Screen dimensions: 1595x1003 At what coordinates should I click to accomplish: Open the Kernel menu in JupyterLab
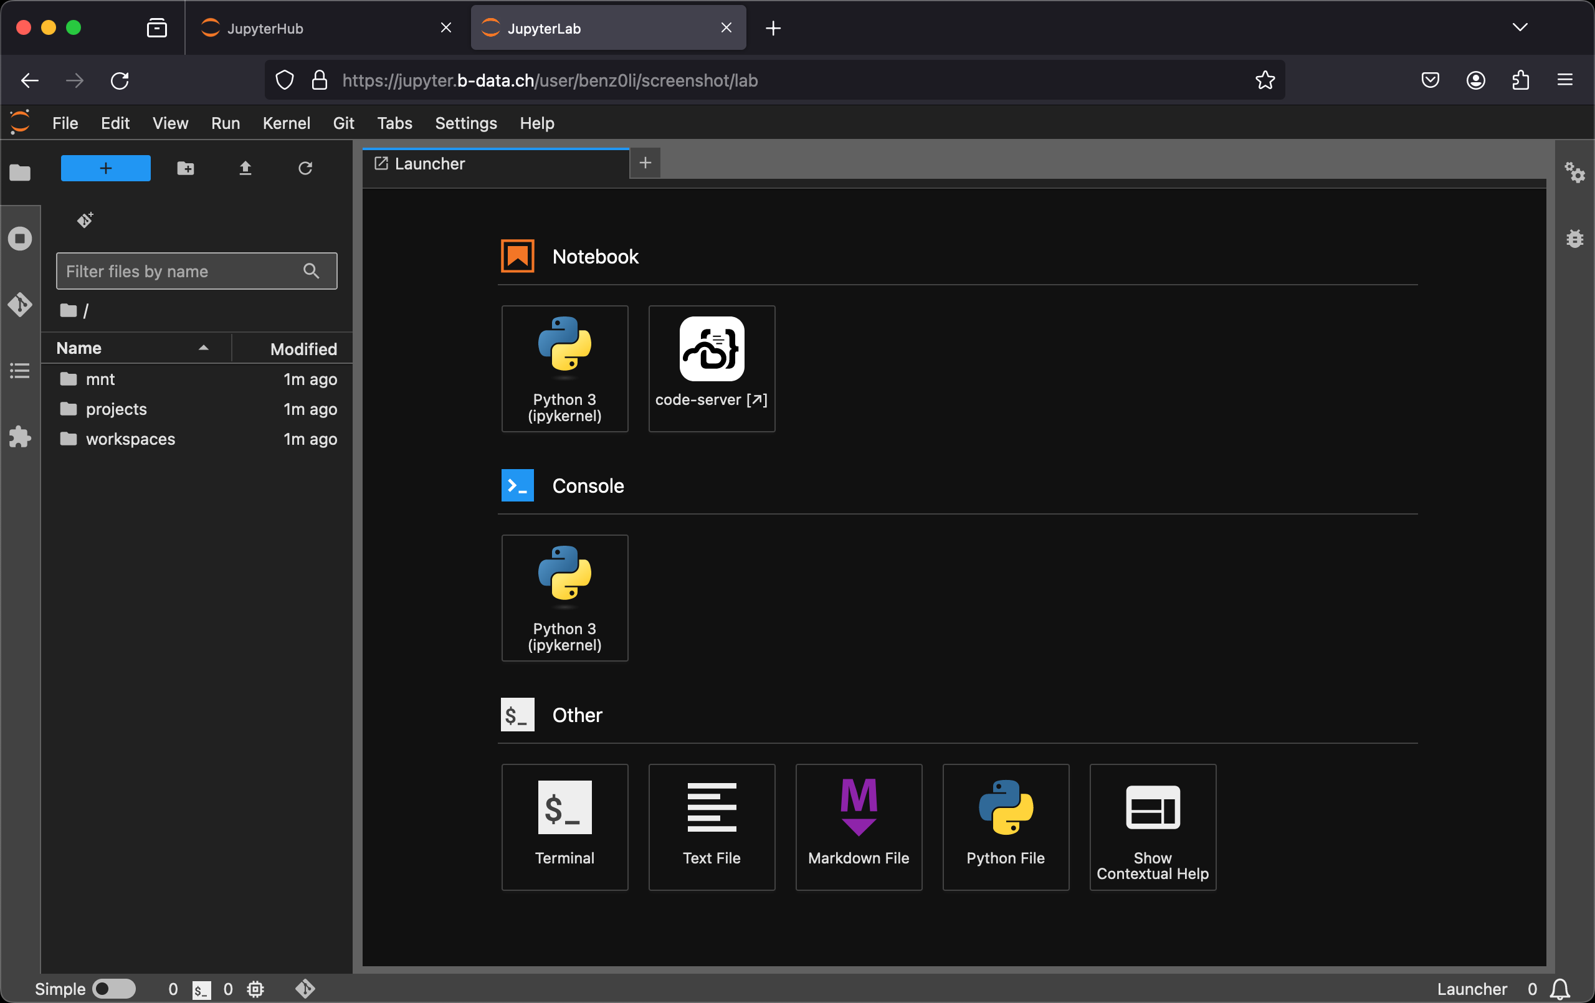286,123
